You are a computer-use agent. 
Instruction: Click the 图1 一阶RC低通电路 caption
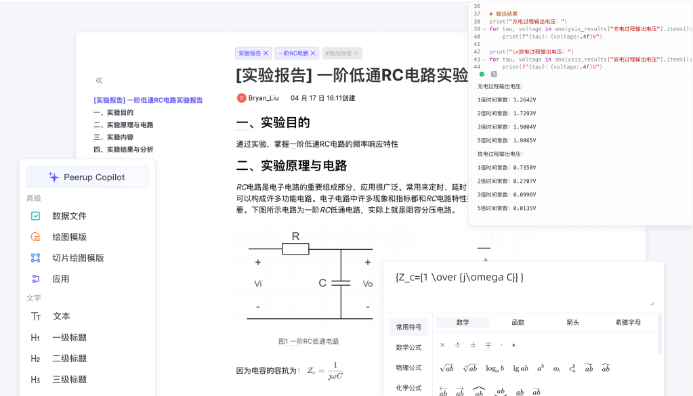(308, 341)
